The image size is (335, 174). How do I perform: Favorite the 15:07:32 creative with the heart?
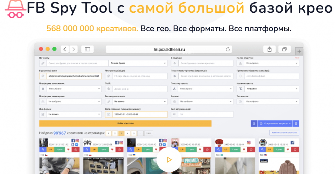click(200, 150)
